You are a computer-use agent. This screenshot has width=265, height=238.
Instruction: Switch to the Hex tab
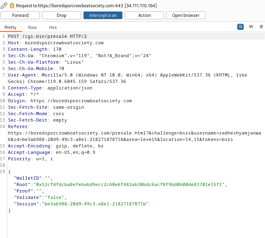click(53, 27)
